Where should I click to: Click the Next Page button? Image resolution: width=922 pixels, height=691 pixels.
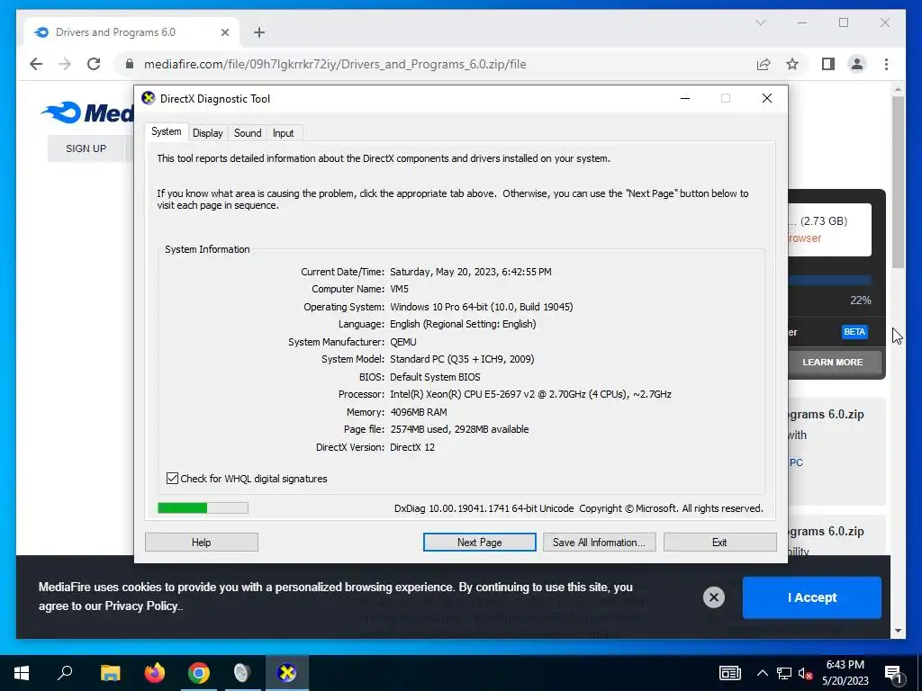click(479, 543)
